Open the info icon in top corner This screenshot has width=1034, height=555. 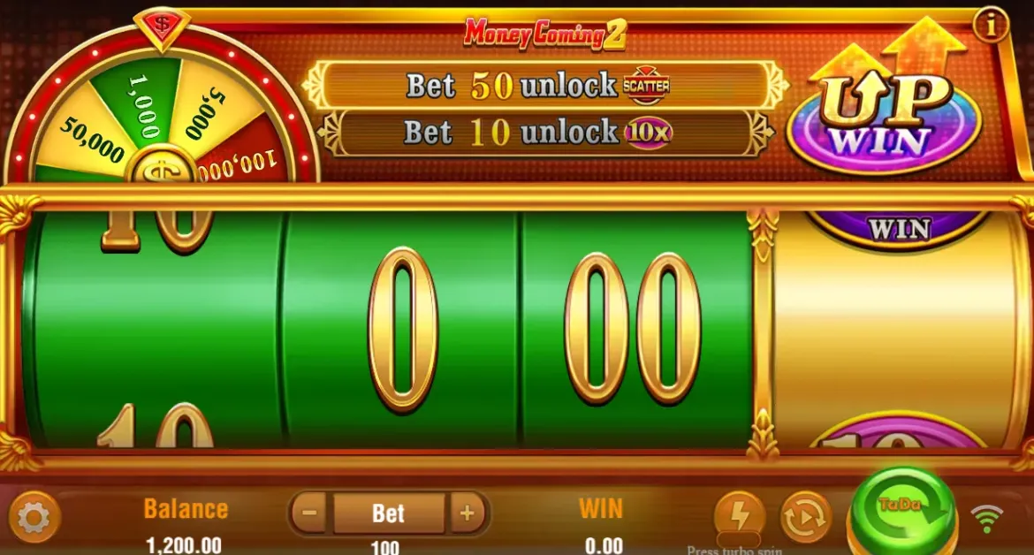(990, 25)
